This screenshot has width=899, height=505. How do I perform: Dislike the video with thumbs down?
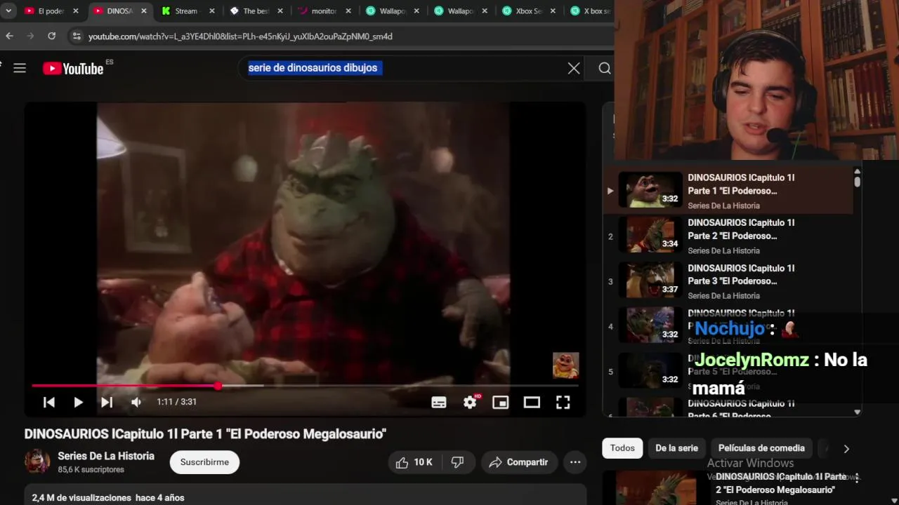point(457,462)
